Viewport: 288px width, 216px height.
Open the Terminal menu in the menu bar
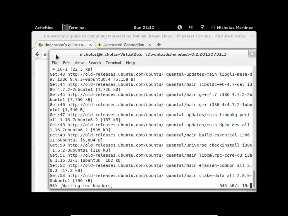click(x=113, y=63)
